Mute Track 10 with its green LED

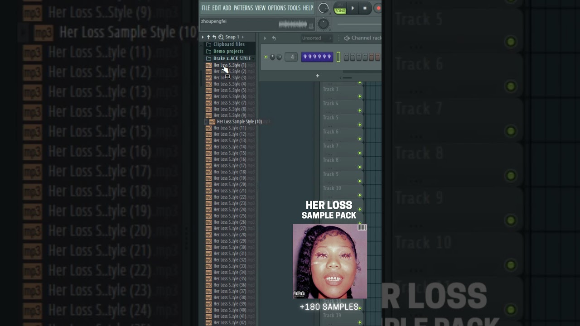[x=360, y=195]
